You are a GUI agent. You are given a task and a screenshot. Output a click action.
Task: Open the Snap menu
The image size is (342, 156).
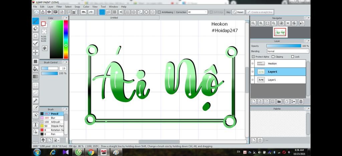[77, 7]
